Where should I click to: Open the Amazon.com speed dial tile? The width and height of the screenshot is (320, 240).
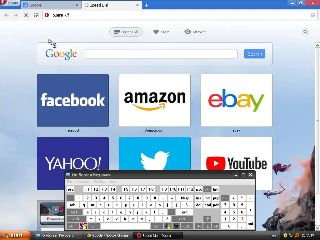point(154,100)
